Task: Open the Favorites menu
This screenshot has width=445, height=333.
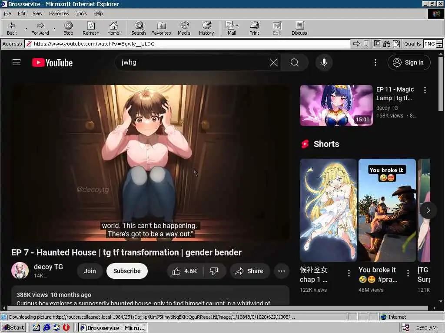Action: (x=59, y=13)
